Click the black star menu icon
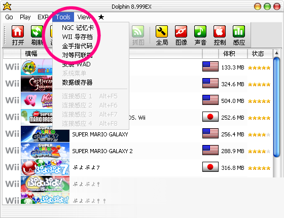Screen dimensions: 284x218 (x=101, y=17)
